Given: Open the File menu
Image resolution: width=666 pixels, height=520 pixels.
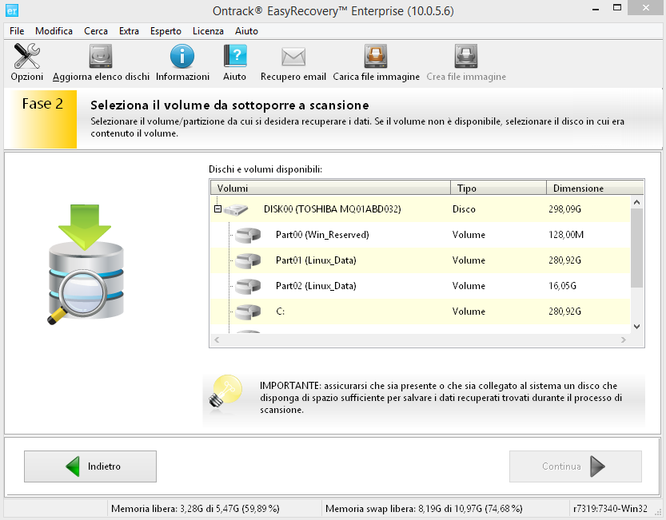Looking at the screenshot, I should click(x=17, y=31).
